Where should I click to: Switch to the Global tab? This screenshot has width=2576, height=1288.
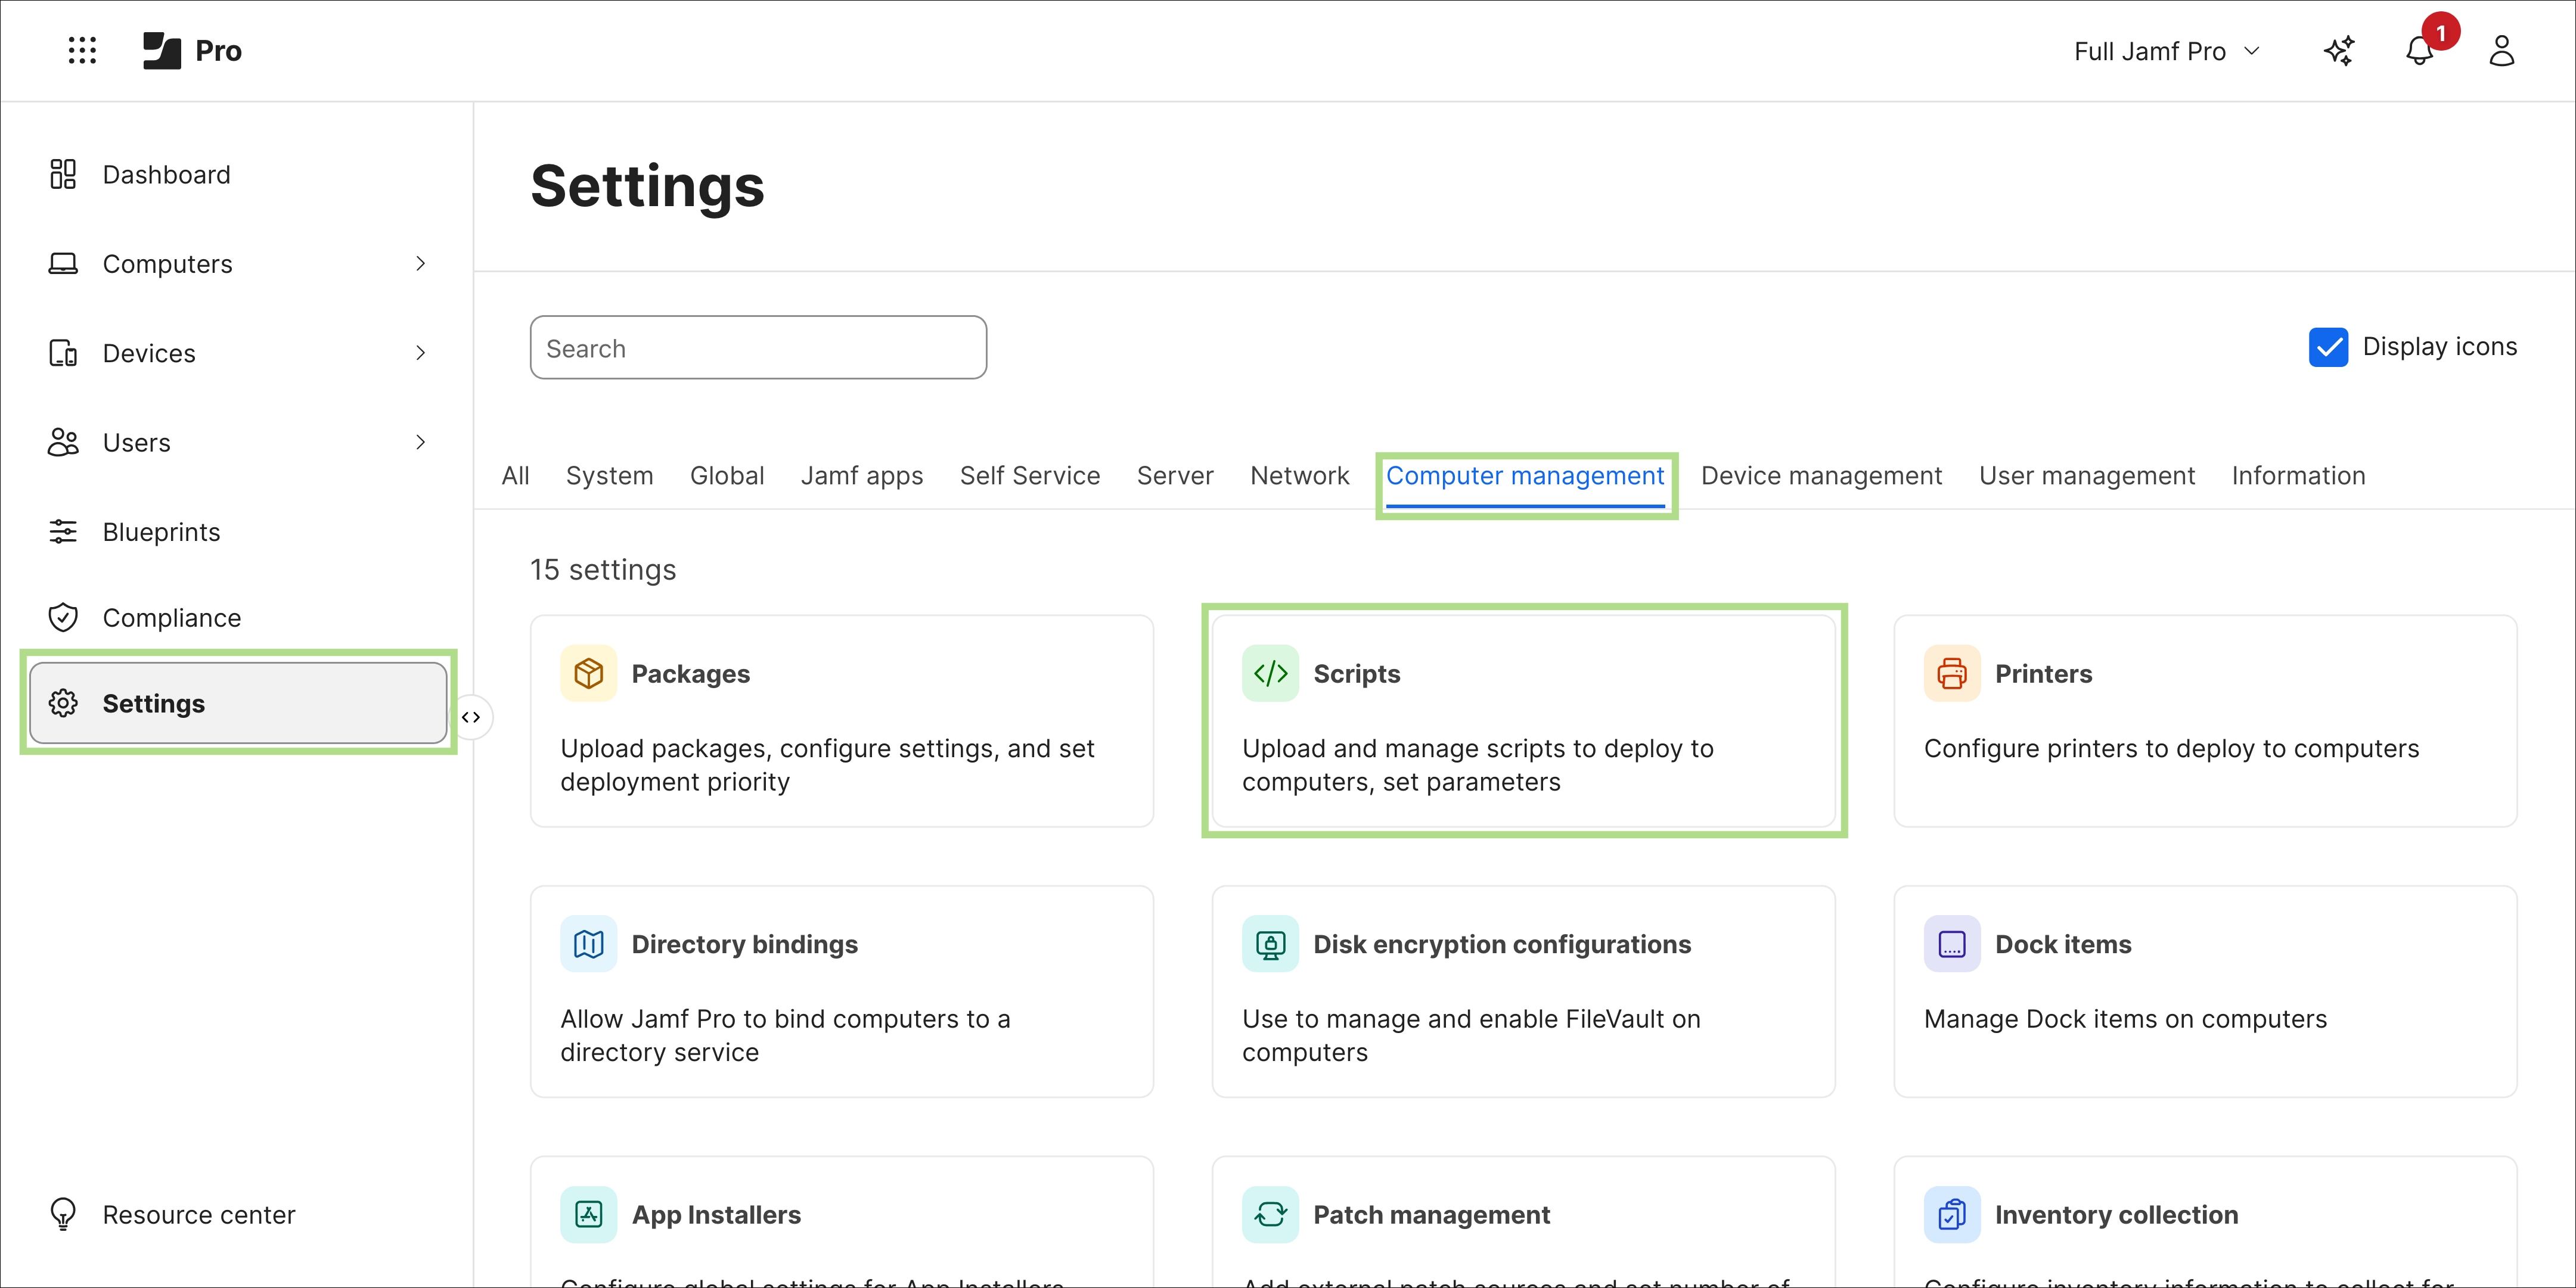point(727,475)
